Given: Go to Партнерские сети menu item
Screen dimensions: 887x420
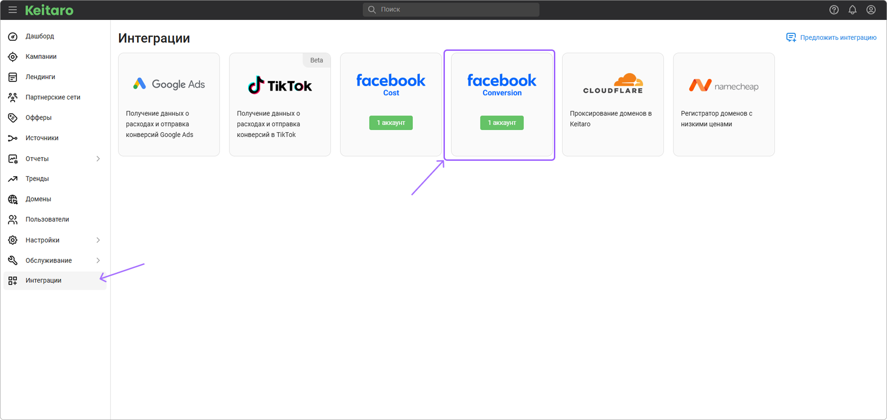Looking at the screenshot, I should pos(53,97).
